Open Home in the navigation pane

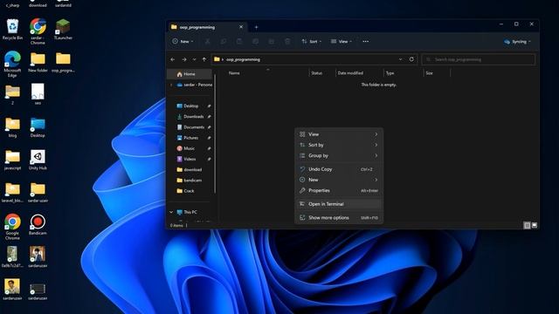click(x=190, y=74)
